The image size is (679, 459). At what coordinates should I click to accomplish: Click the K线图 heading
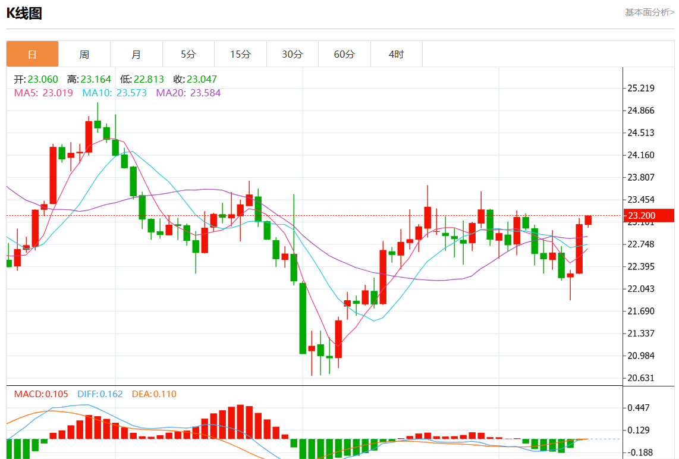[x=24, y=14]
